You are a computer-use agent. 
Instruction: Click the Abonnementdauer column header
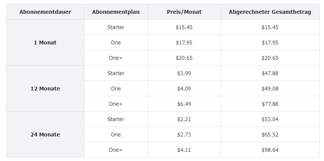[x=45, y=12]
